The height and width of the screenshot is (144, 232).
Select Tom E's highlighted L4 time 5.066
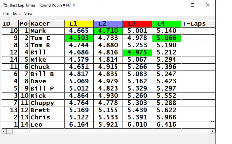(166, 38)
